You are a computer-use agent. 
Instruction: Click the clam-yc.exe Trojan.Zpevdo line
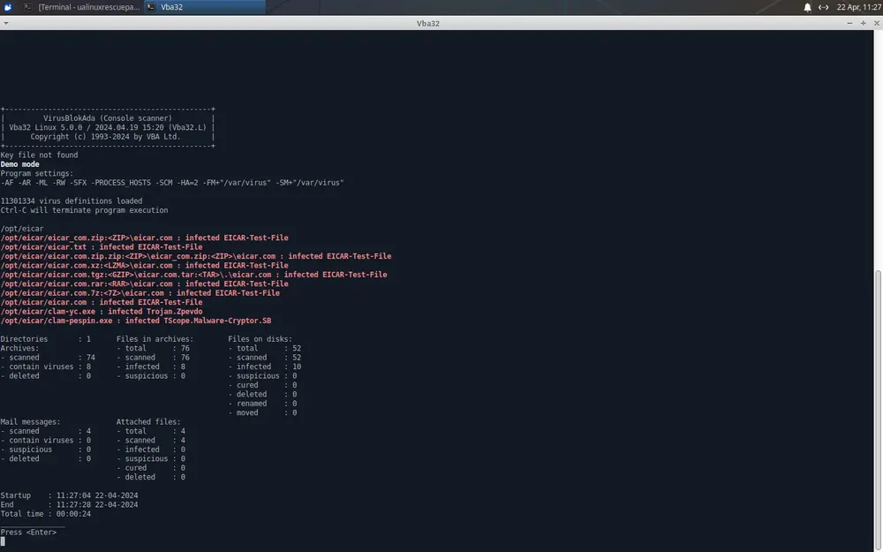click(102, 312)
